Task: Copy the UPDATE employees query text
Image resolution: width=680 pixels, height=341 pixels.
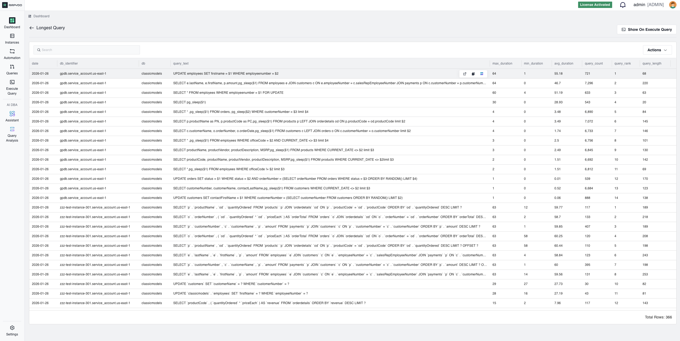Action: pyautogui.click(x=473, y=74)
